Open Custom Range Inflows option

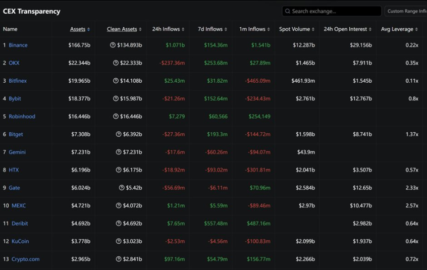406,11
